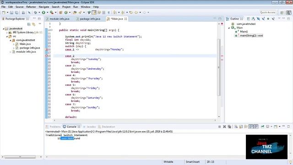
Task: Expand the JRE System Library node
Action: coord(7,33)
